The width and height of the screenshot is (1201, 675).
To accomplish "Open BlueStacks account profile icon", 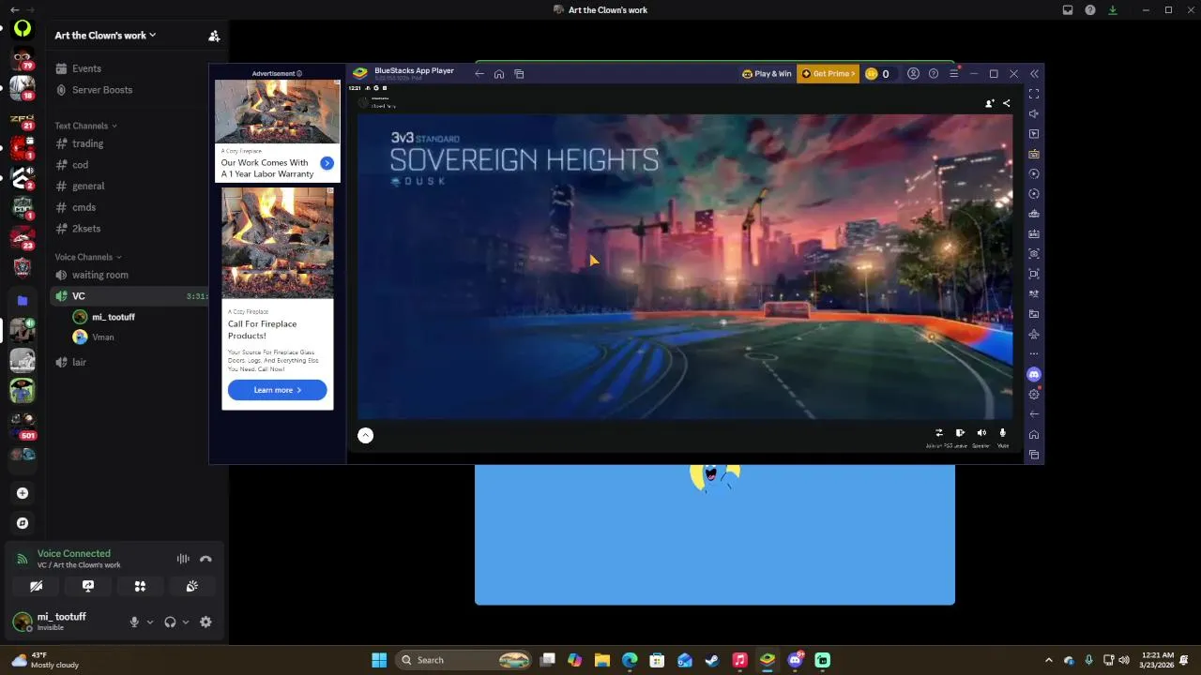I will [x=913, y=74].
